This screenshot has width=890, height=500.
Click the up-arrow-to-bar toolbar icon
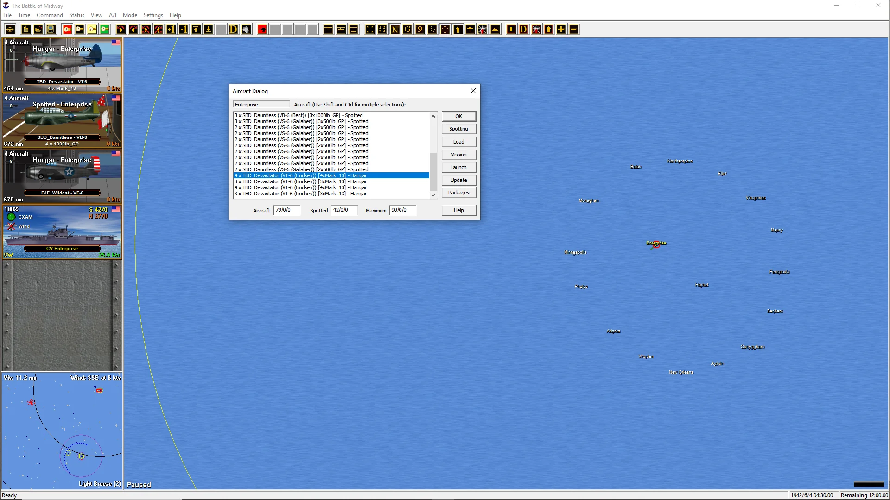coord(196,30)
